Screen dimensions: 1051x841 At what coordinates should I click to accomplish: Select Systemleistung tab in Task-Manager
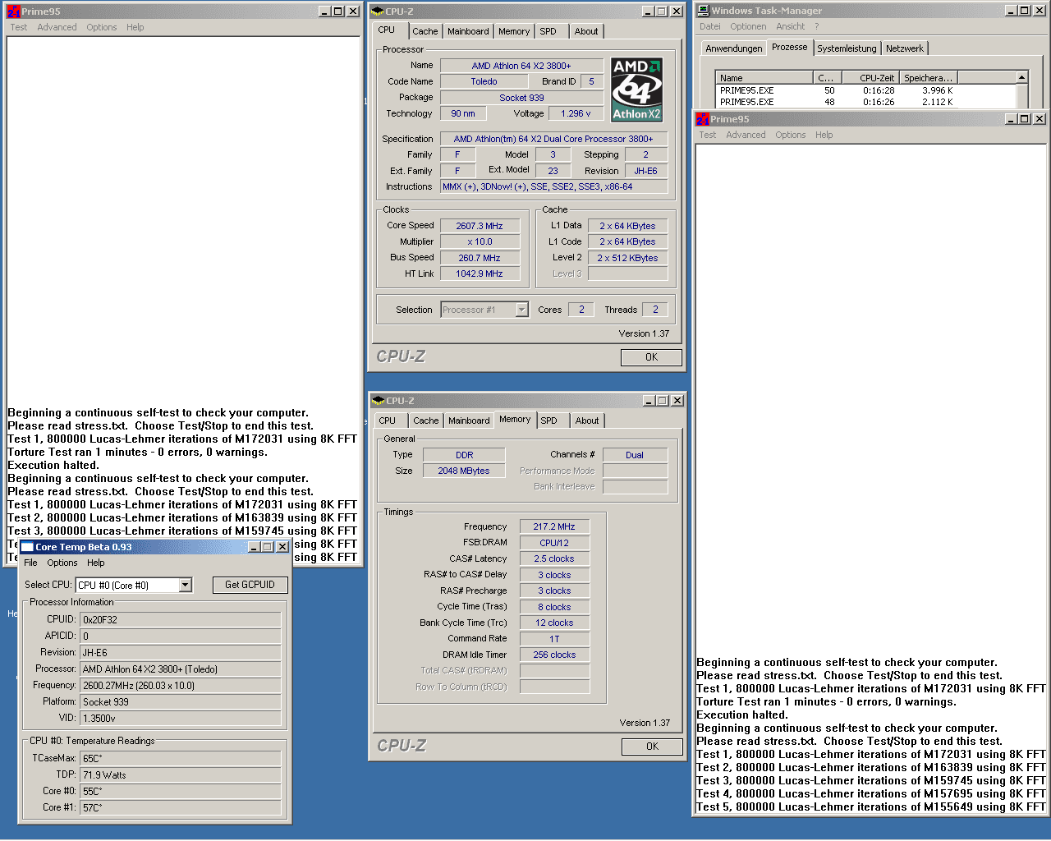[847, 48]
